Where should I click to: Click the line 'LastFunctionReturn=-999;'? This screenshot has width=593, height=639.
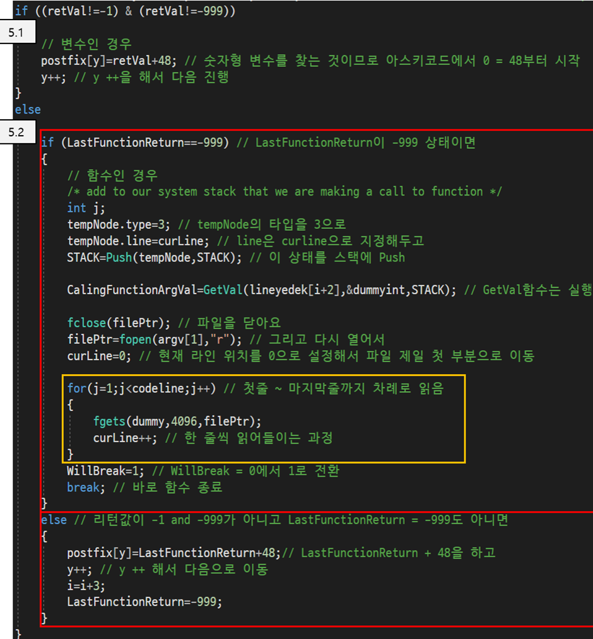tap(144, 602)
